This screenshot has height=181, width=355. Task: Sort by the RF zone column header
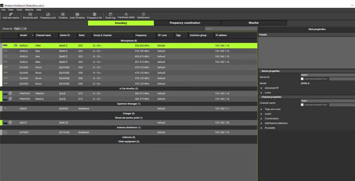click(x=165, y=35)
